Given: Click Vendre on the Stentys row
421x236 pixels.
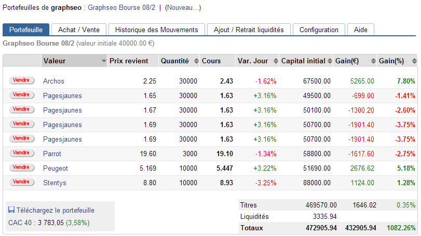Looking at the screenshot, I should (x=21, y=182).
